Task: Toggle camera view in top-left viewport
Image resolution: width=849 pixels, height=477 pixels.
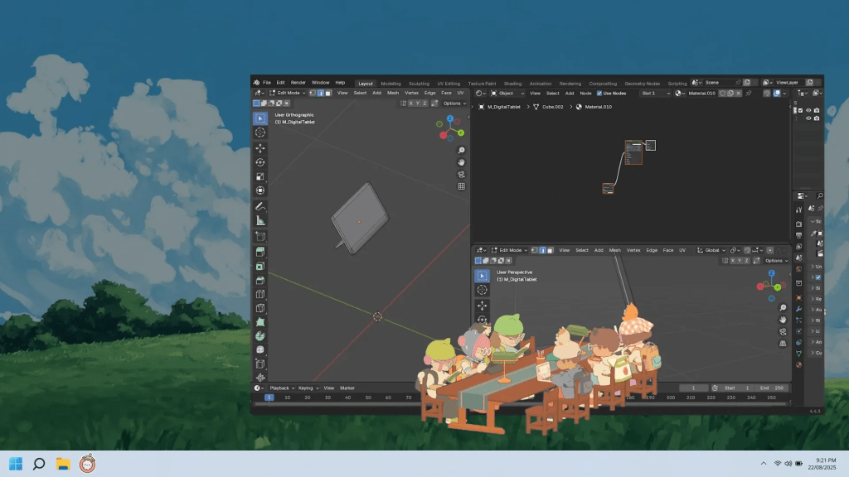Action: pyautogui.click(x=461, y=174)
